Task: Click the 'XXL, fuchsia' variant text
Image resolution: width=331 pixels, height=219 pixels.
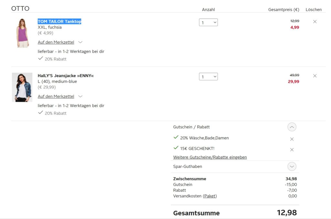Action: (x=49, y=27)
